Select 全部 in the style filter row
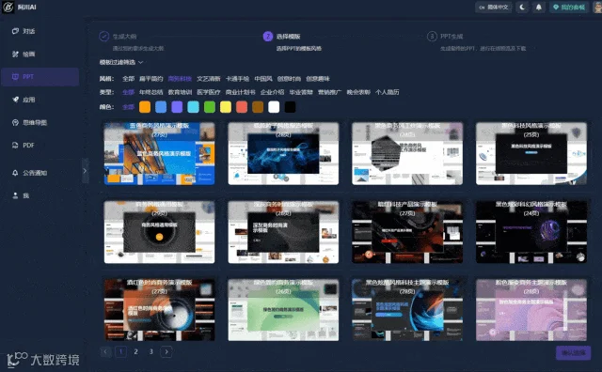The image size is (602, 372). pos(128,79)
